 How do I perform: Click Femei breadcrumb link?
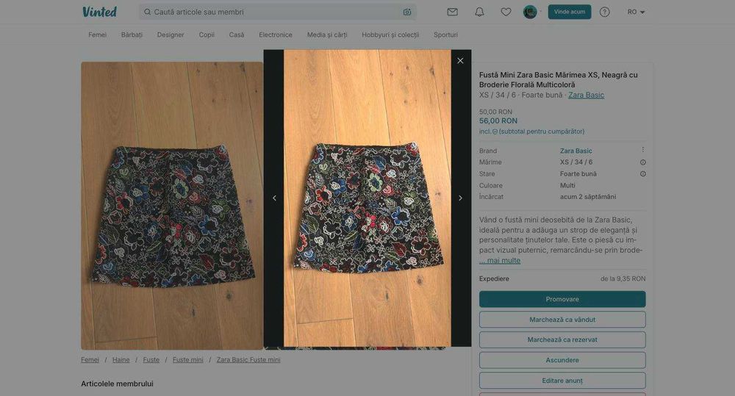pyautogui.click(x=90, y=360)
